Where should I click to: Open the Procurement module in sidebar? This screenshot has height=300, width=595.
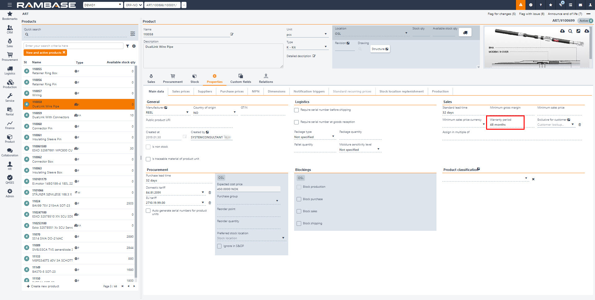point(10,56)
